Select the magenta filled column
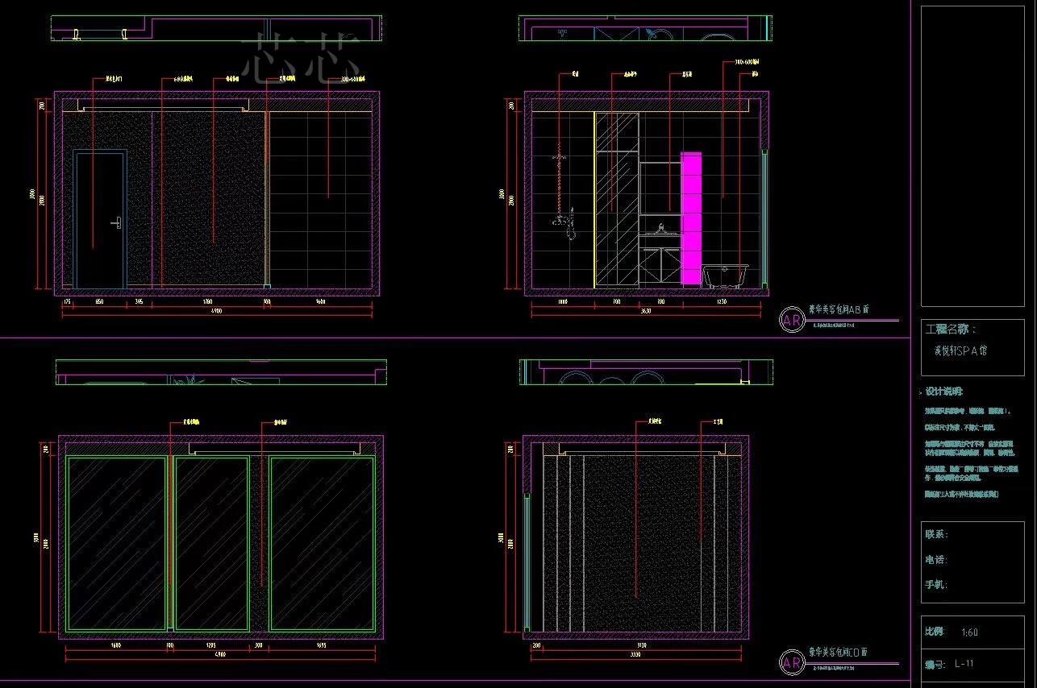Viewport: 1037px width, 688px height. [691, 218]
